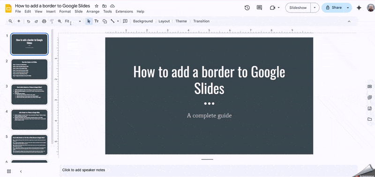Select slide 5 thumbnail

30,145
